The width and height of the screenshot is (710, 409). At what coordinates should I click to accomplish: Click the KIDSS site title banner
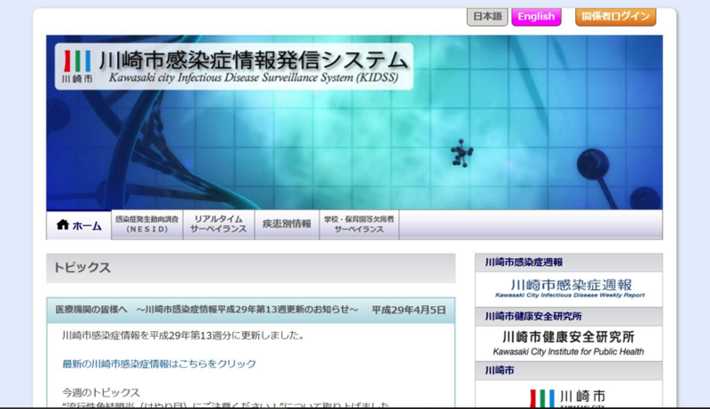pos(234,66)
